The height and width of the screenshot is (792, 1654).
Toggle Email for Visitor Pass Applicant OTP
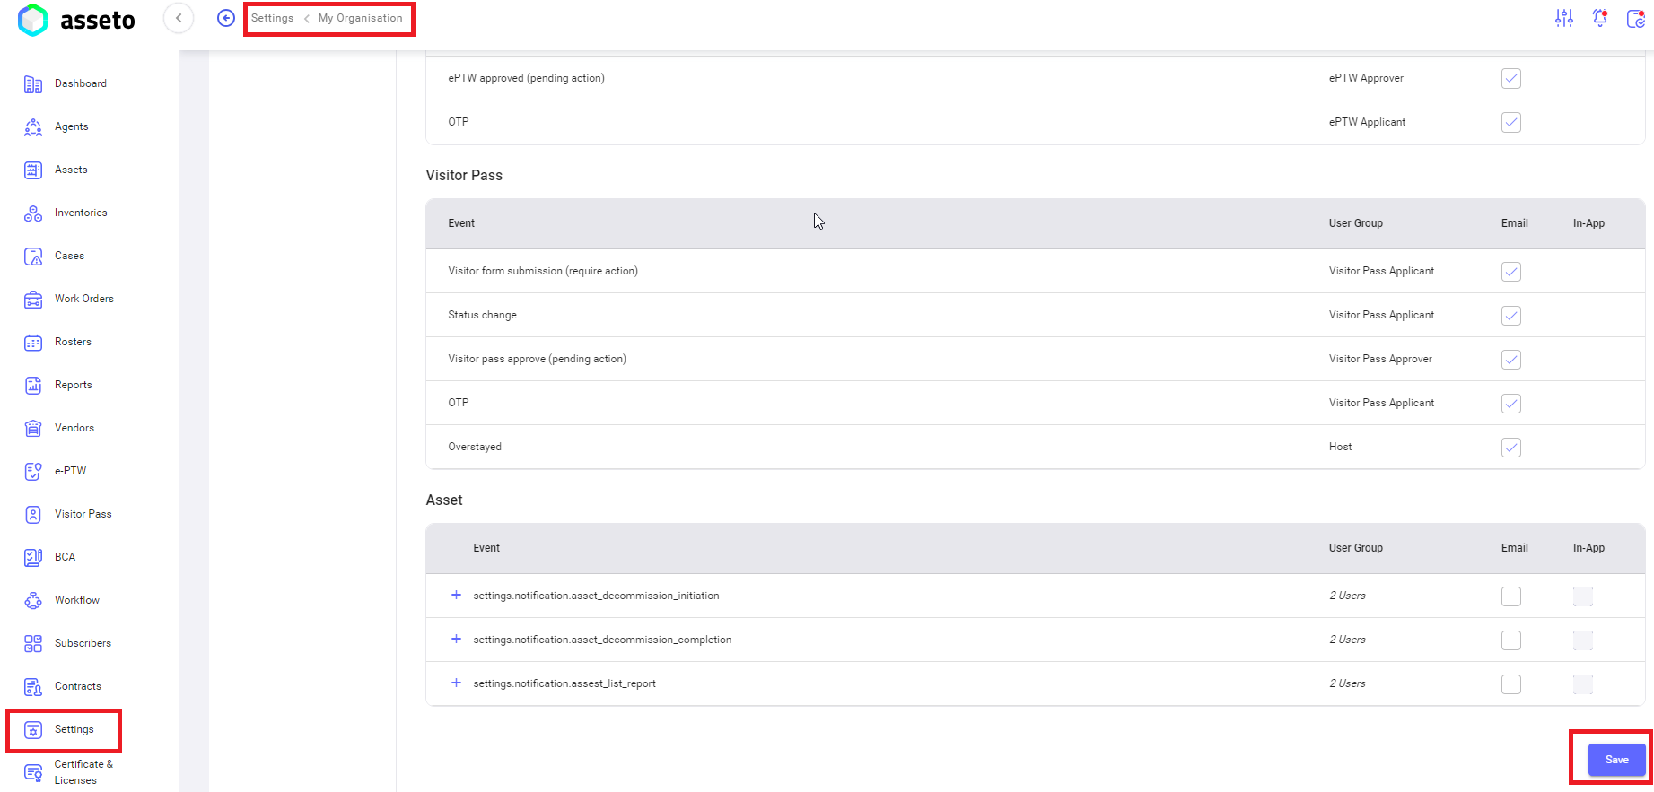[x=1511, y=404]
